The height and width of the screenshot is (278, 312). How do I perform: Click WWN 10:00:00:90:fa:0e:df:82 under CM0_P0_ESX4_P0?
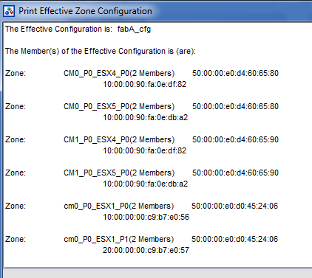[x=145, y=84]
